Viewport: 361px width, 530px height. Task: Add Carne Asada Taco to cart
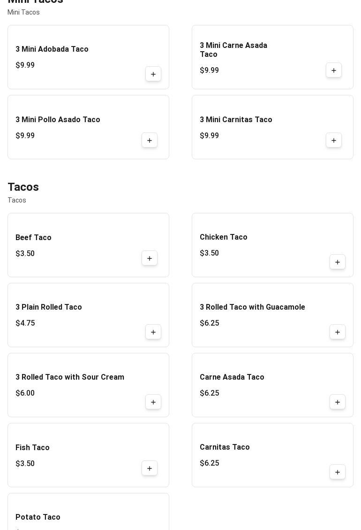(x=338, y=402)
